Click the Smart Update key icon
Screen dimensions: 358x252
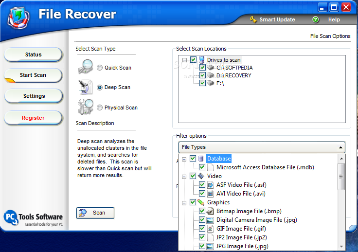click(x=253, y=19)
